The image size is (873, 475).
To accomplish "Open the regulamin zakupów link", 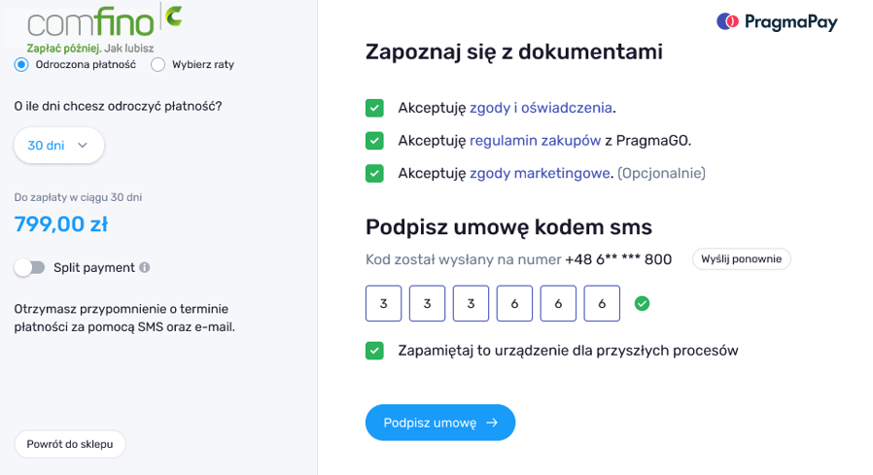I will pyautogui.click(x=535, y=141).
